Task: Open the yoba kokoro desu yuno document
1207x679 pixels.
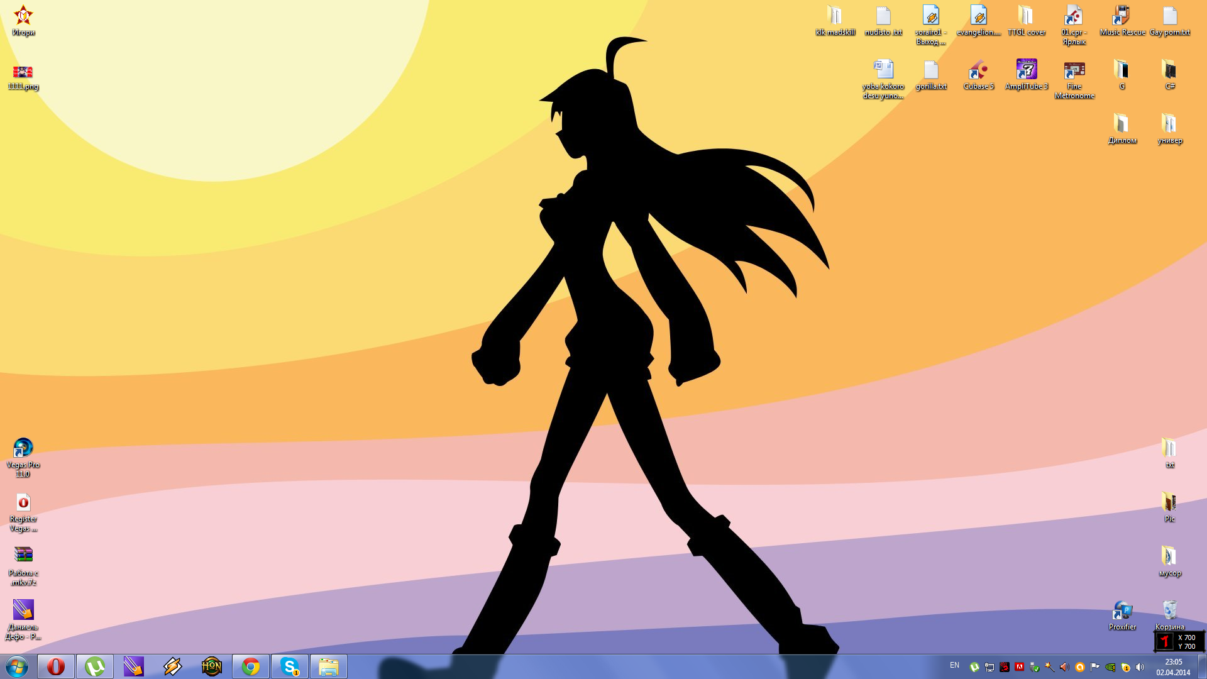Action: click(x=883, y=79)
